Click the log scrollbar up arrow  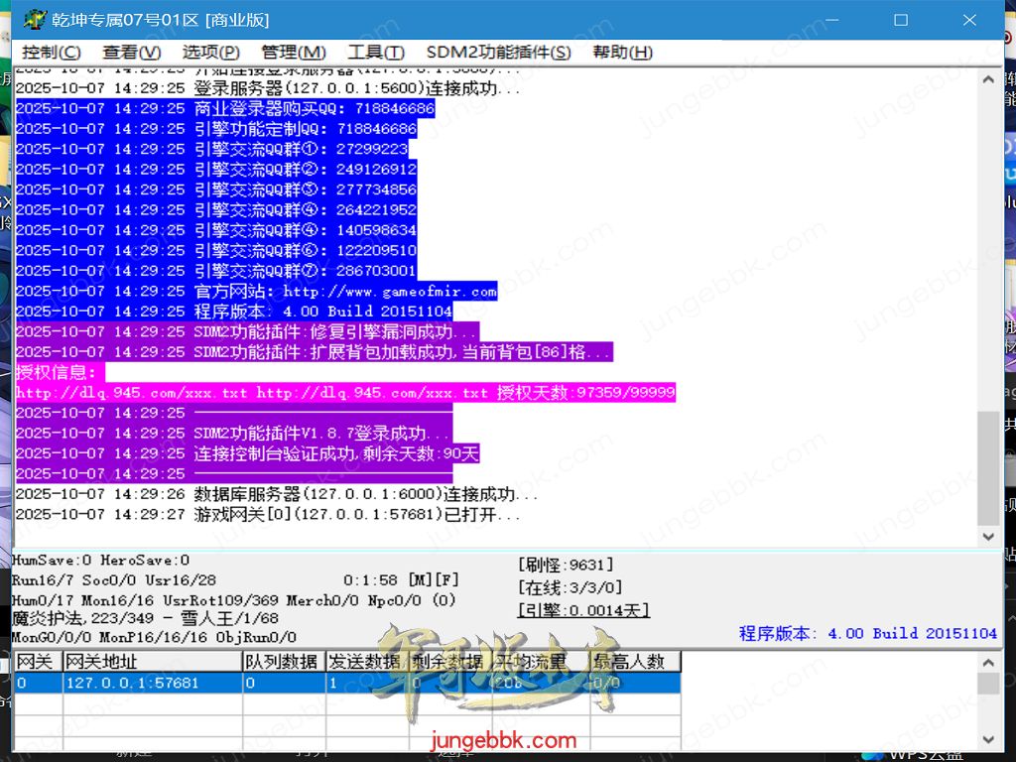point(988,77)
